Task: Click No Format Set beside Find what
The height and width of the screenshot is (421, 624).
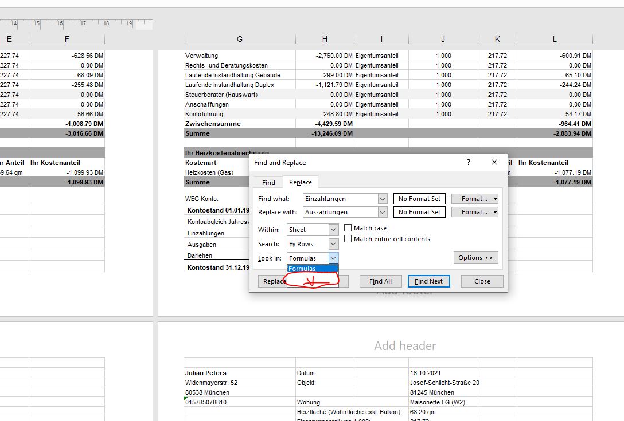Action: point(419,198)
